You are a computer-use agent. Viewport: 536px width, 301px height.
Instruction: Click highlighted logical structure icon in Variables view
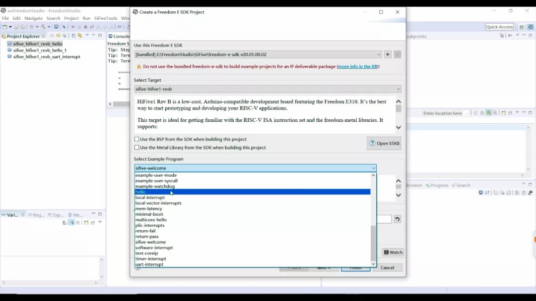[x=71, y=223]
